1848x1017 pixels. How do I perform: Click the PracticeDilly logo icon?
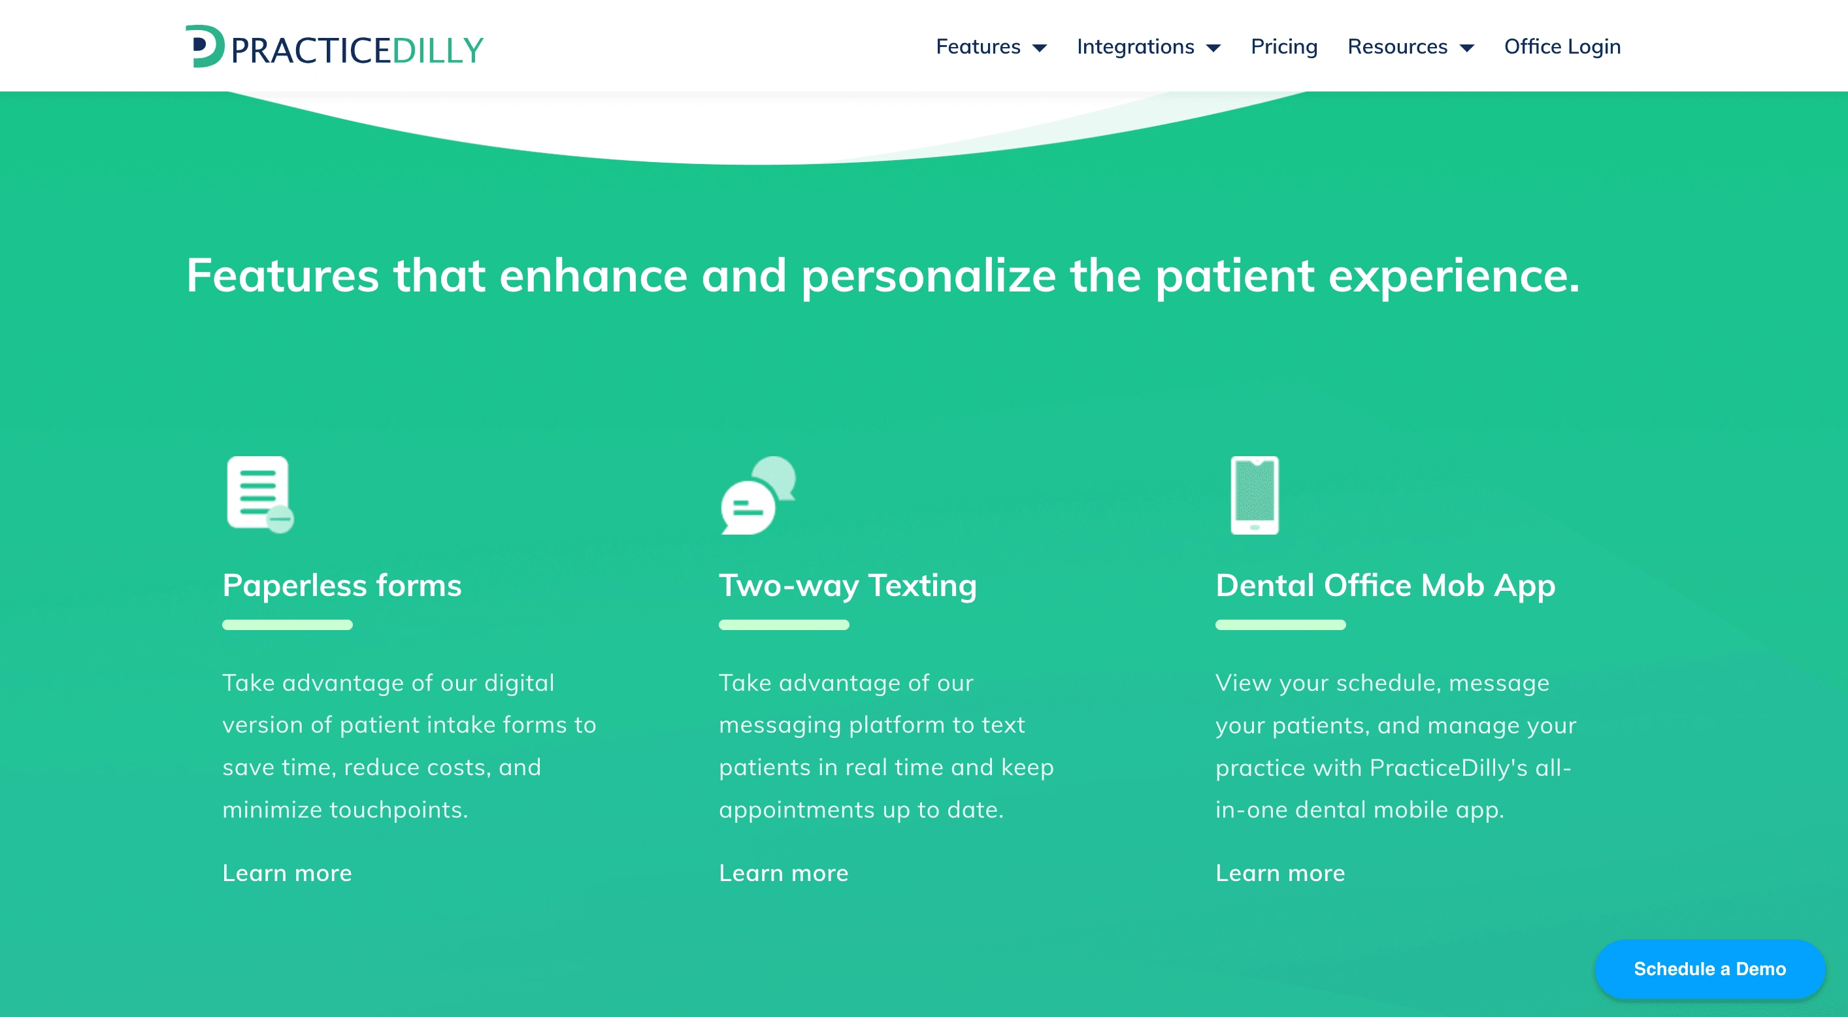pyautogui.click(x=205, y=46)
